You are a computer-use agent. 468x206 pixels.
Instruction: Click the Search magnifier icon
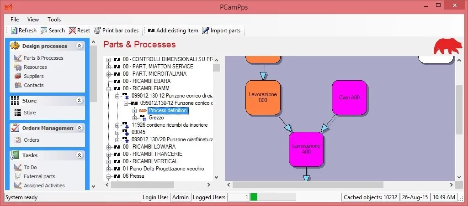coord(44,31)
